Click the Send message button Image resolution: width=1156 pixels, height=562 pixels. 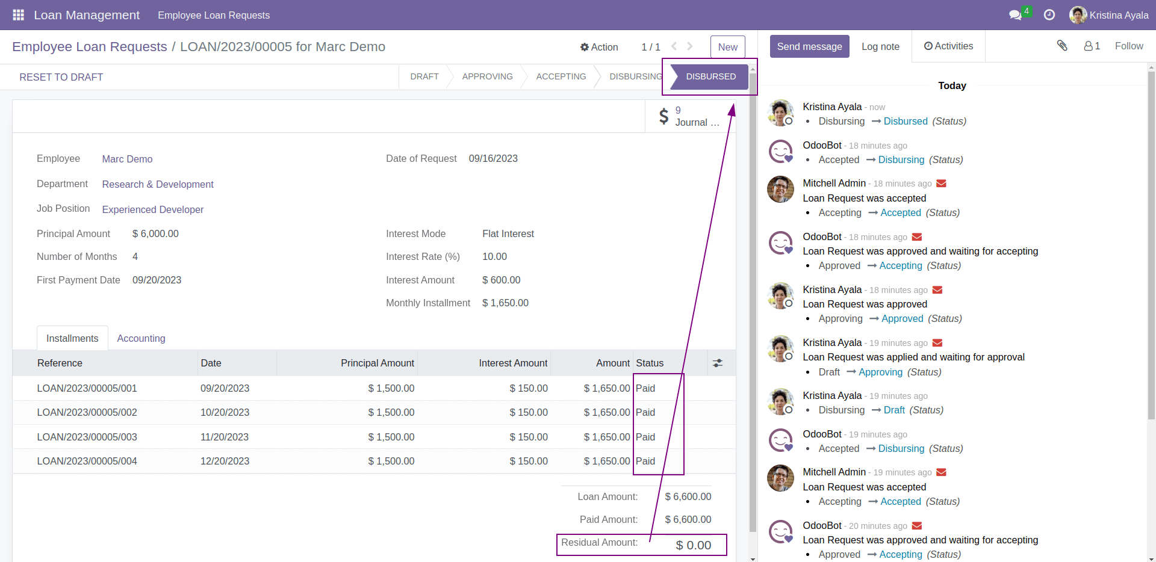click(809, 46)
